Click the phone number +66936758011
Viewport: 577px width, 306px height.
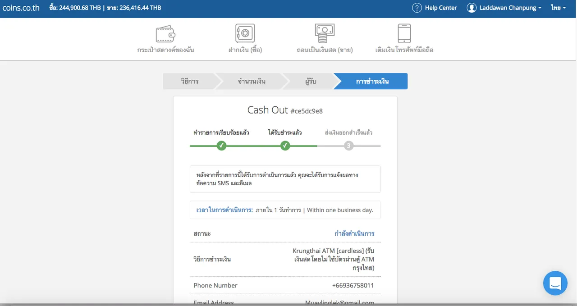353,285
